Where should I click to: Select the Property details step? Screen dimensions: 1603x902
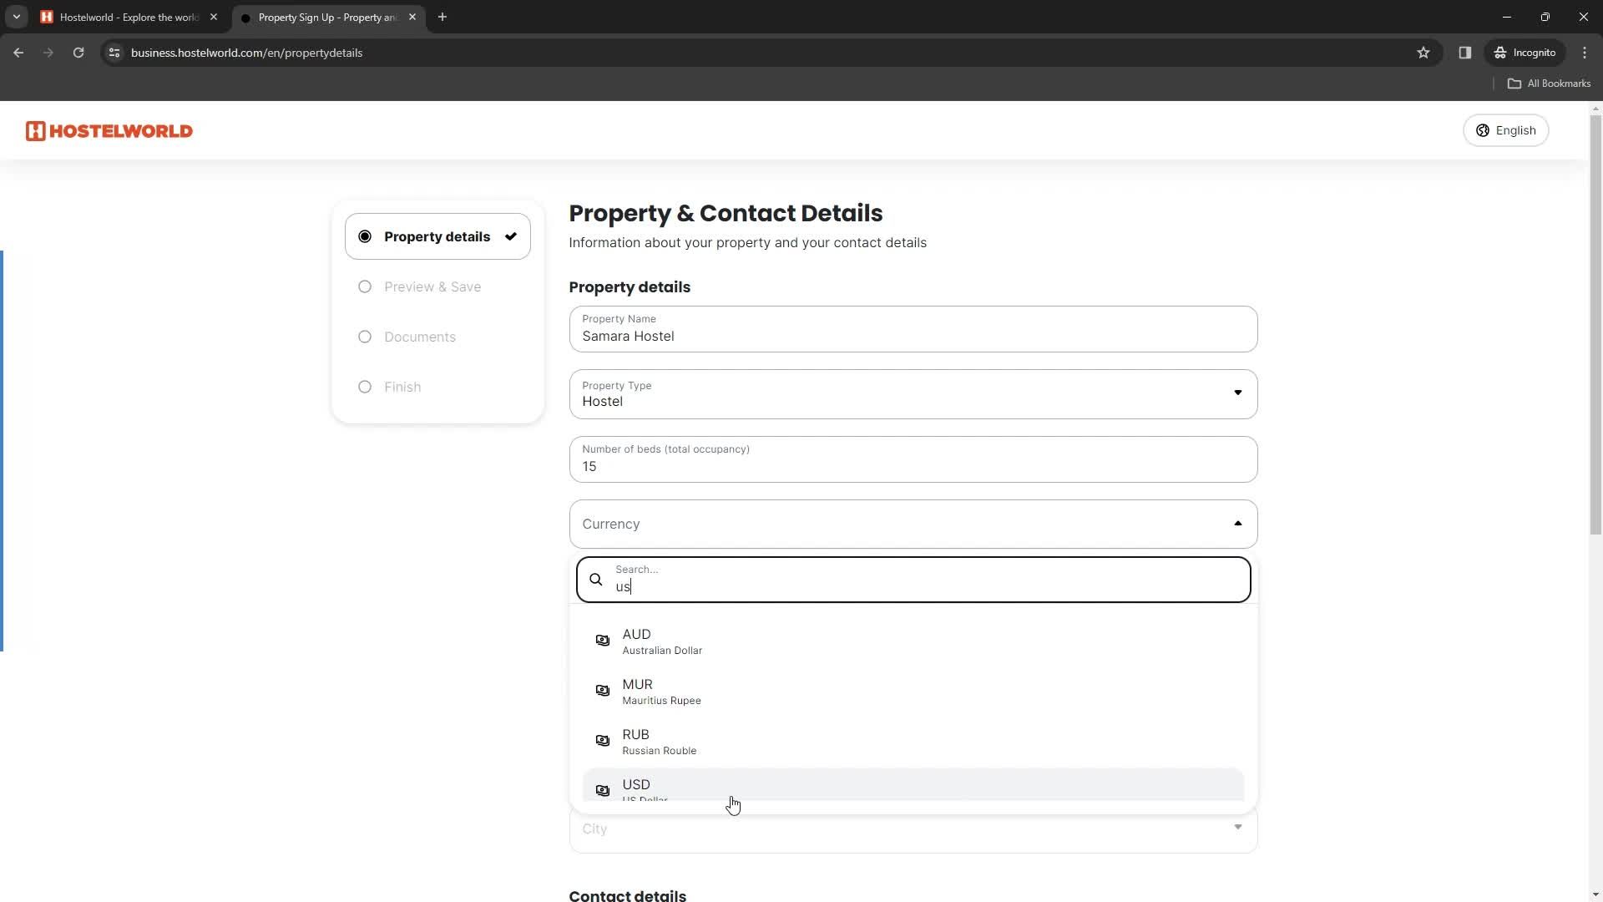[x=437, y=236]
